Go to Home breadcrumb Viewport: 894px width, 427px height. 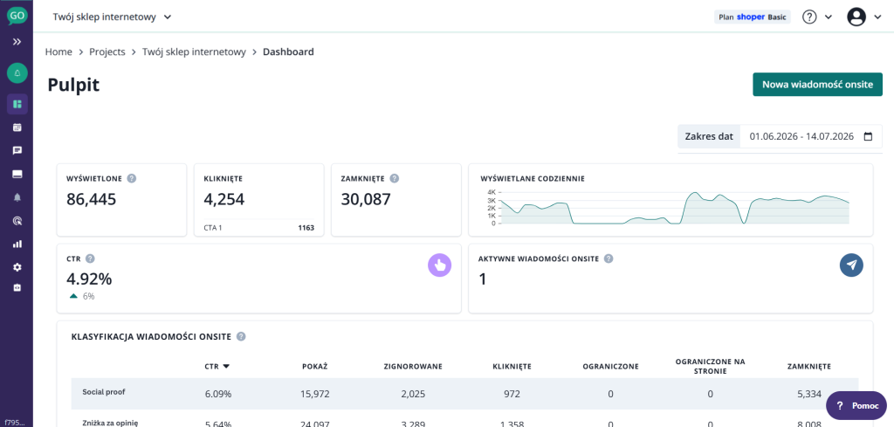58,52
